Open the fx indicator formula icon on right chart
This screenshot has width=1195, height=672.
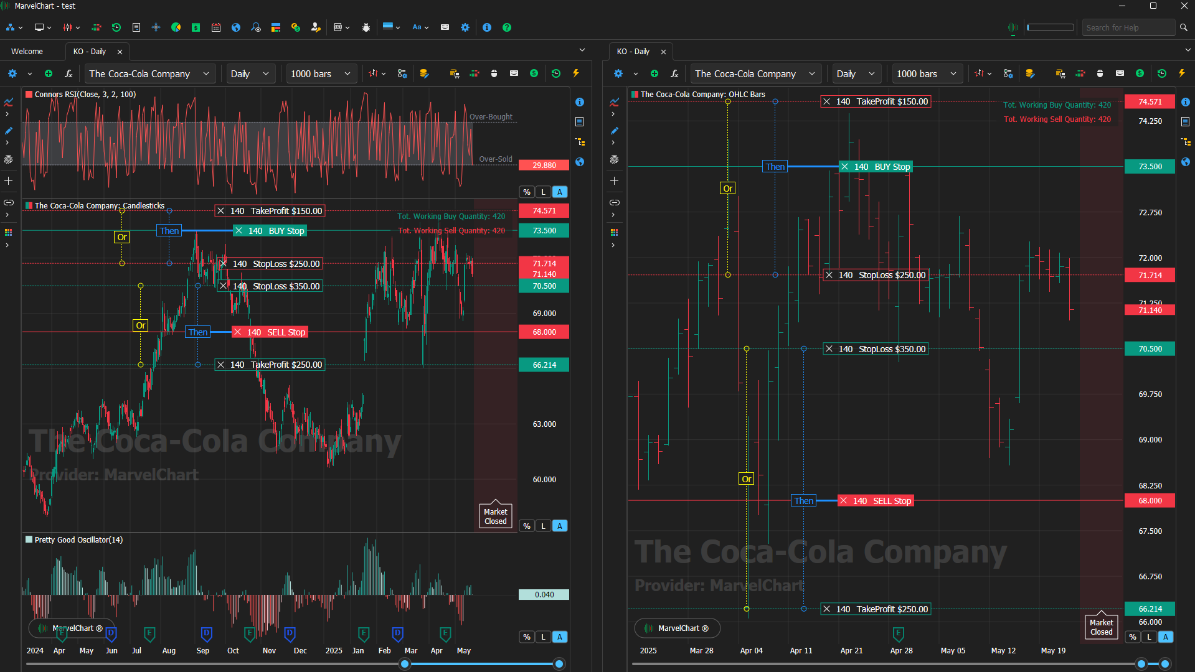pyautogui.click(x=674, y=73)
